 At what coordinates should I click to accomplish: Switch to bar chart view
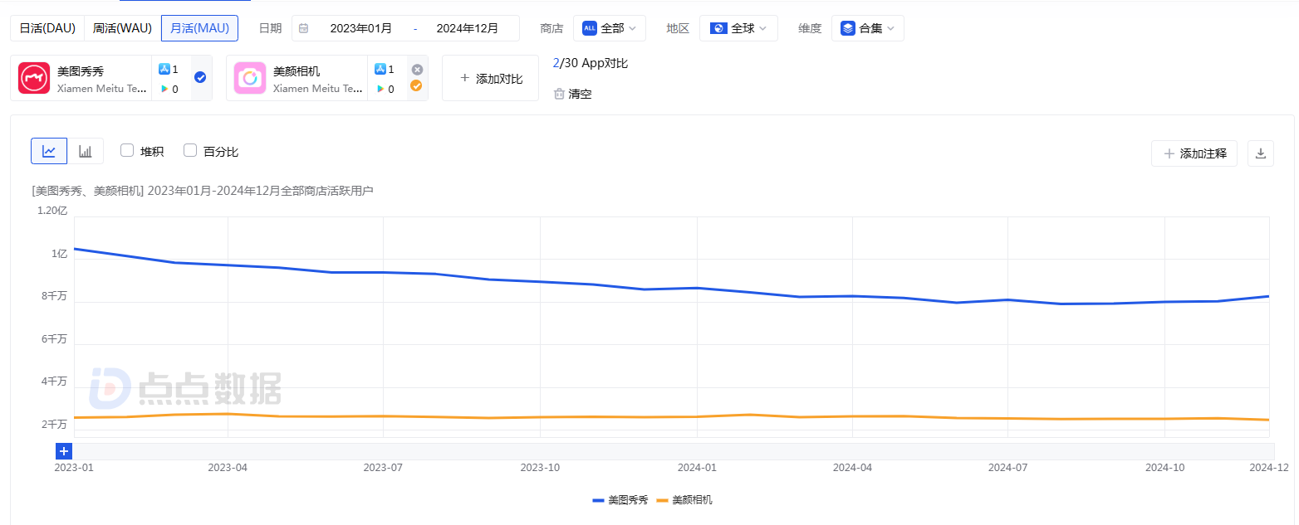[85, 151]
